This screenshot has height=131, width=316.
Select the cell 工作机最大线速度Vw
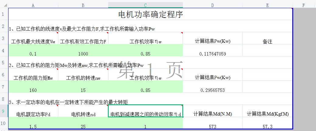(33, 38)
